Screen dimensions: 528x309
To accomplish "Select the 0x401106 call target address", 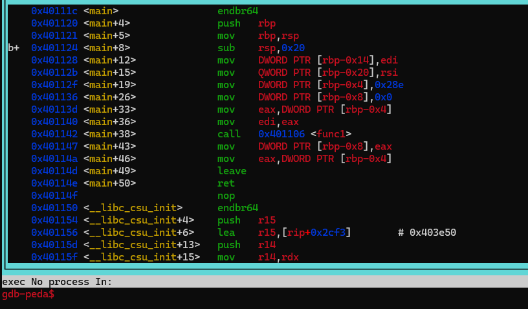I will [281, 134].
